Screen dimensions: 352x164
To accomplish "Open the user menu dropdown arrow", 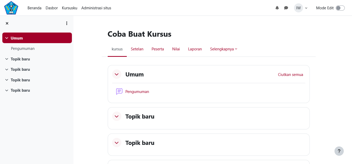I will click(x=306, y=8).
